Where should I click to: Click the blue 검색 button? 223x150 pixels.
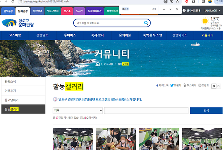click(x=206, y=110)
